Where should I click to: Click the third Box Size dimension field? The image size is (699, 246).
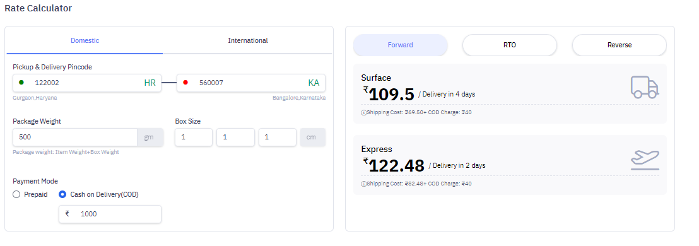(x=278, y=138)
